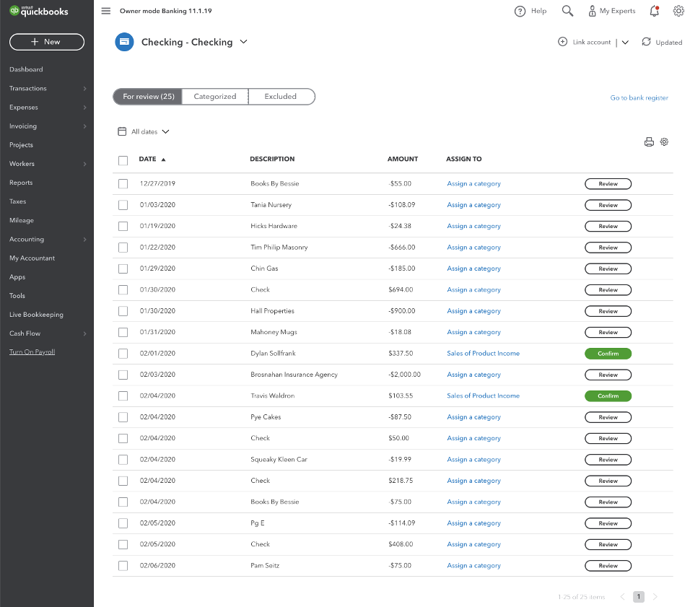Image resolution: width=690 pixels, height=607 pixels.
Task: Open My Accountant in the sidebar
Action: coord(32,258)
